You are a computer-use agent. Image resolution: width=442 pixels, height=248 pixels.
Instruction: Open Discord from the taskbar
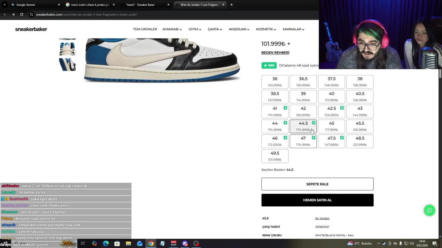(x=185, y=244)
